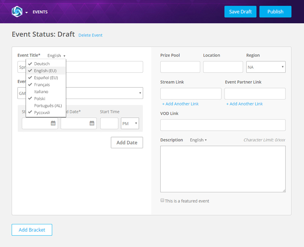Click inside the VOD Link input field

tap(223, 125)
